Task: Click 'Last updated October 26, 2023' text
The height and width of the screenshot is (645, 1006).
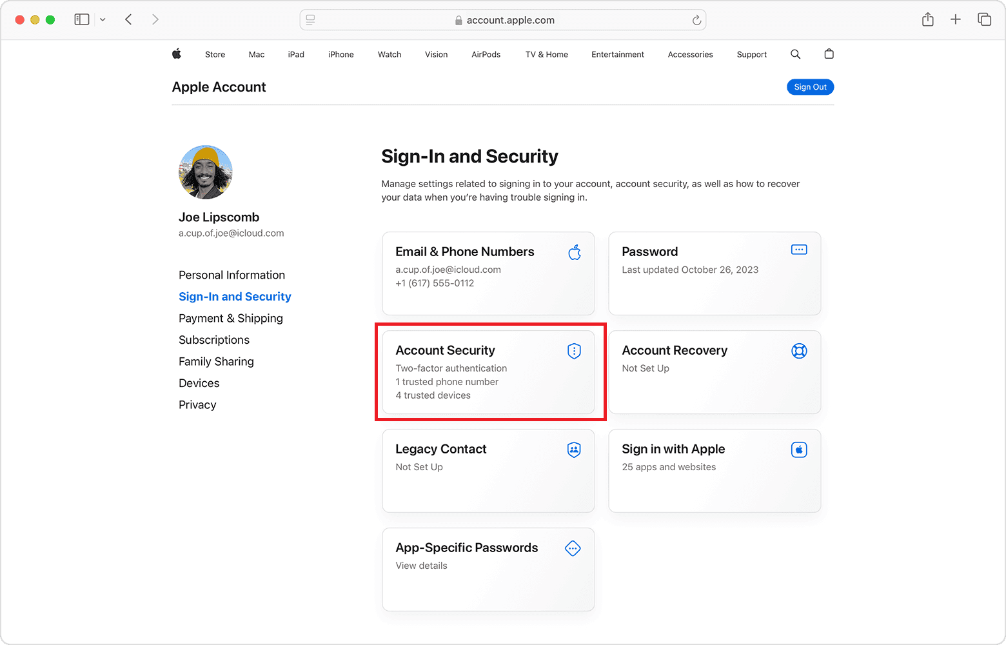Action: tap(690, 270)
